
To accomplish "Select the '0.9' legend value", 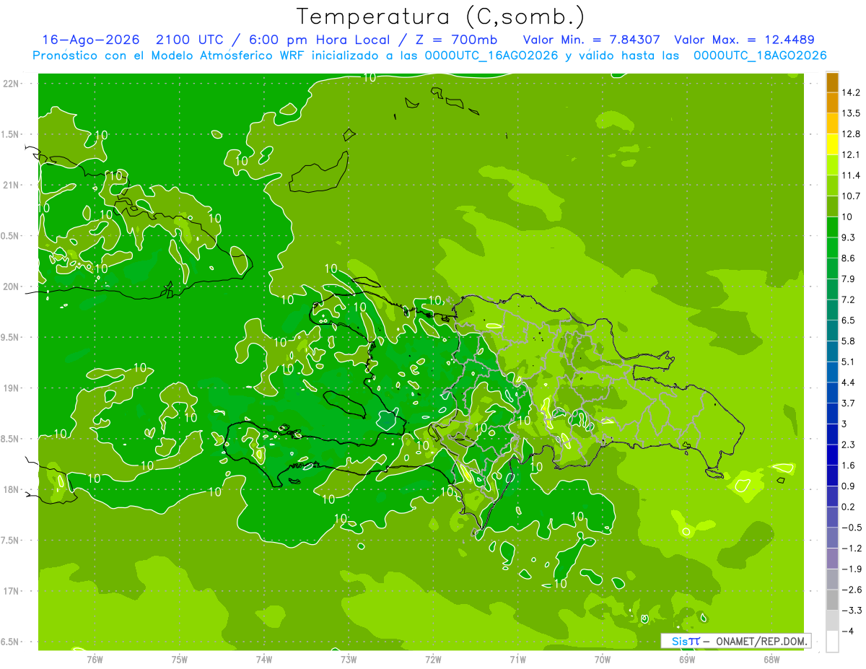I will click(x=849, y=486).
